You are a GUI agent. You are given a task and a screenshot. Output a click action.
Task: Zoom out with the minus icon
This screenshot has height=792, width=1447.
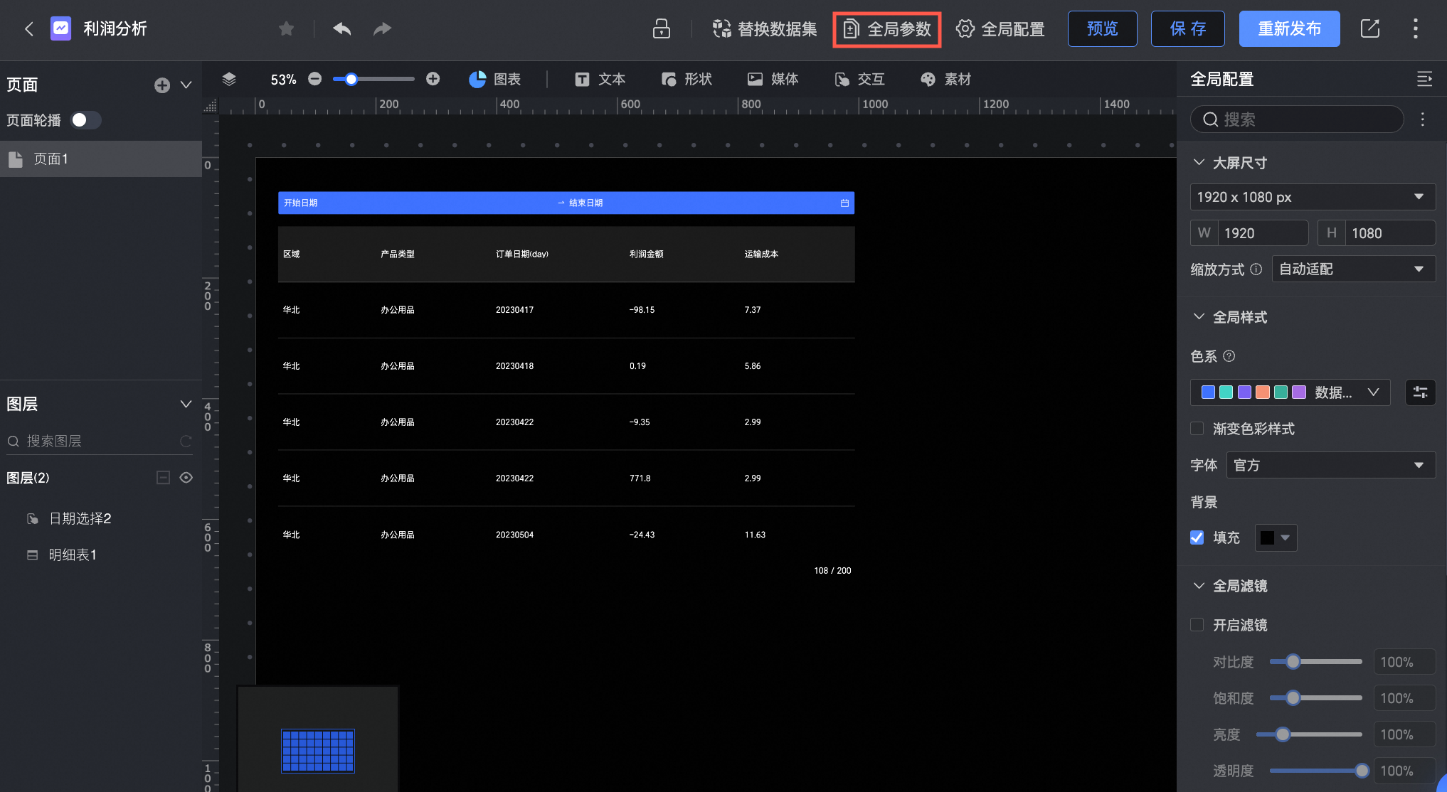click(315, 79)
